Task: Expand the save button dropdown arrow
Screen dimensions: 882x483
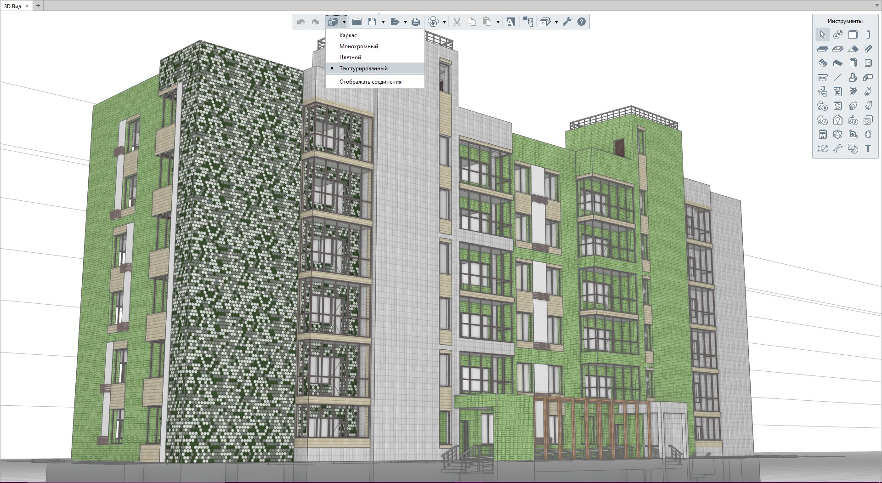Action: pos(383,22)
